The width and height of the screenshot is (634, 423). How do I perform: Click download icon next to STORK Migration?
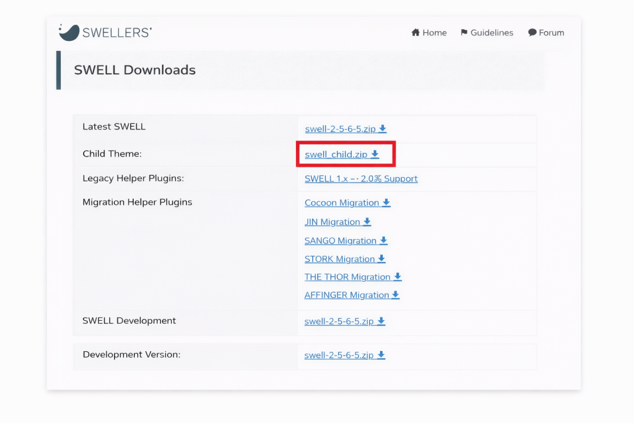pyautogui.click(x=381, y=259)
